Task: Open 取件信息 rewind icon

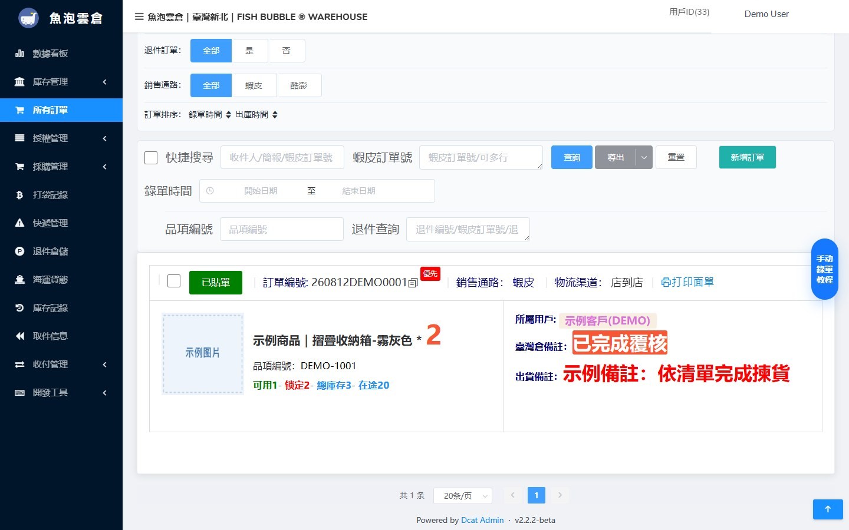Action: [x=19, y=336]
